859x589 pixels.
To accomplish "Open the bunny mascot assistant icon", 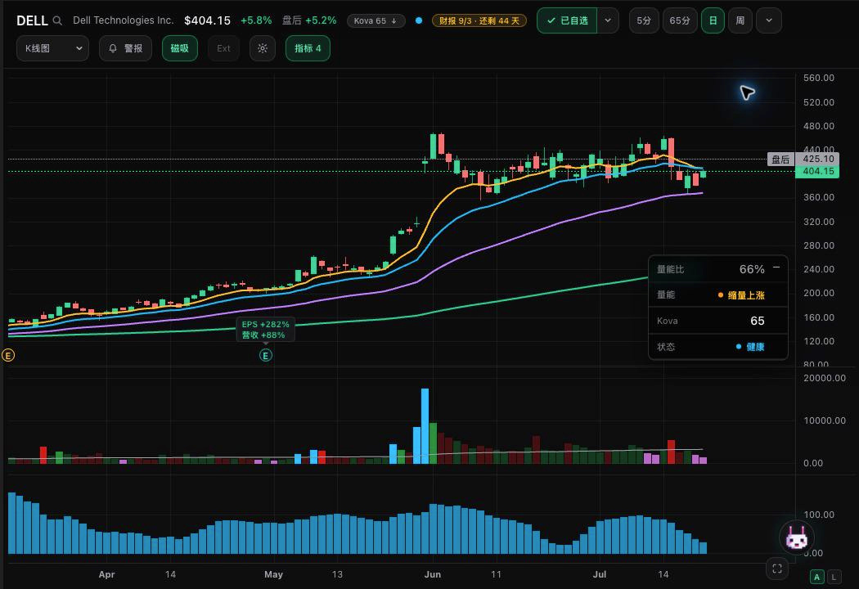I will click(797, 538).
